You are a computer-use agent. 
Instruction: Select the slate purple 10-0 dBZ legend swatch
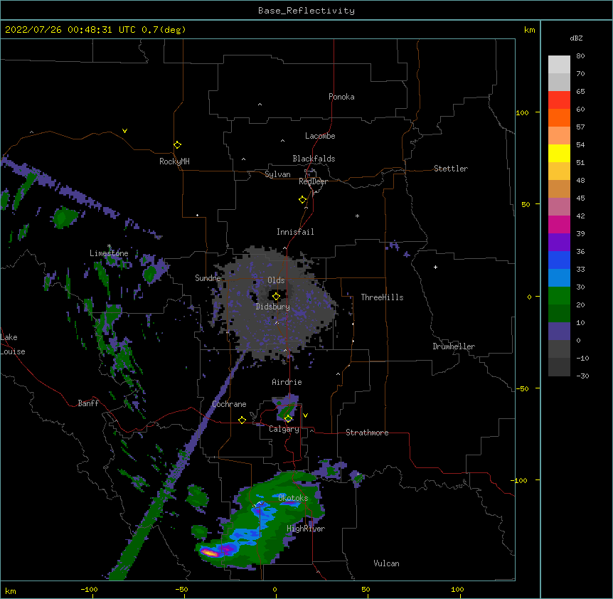[x=559, y=332]
